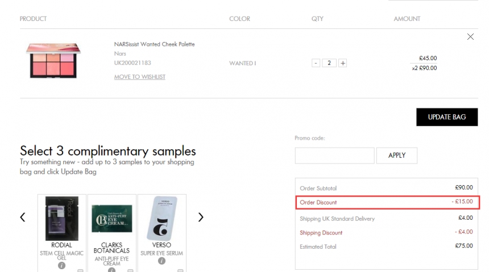Image resolution: width=489 pixels, height=272 pixels.
Task: Open info icon for Clarks Botanicals cream
Action: (111, 270)
